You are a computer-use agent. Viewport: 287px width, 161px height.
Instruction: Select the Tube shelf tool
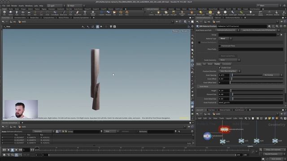[x=17, y=13]
